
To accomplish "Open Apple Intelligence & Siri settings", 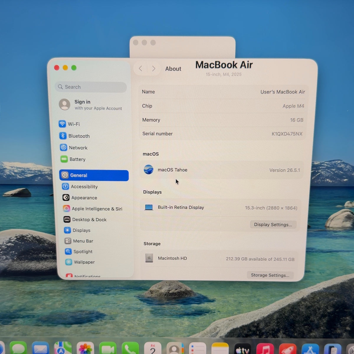I will pyautogui.click(x=93, y=209).
